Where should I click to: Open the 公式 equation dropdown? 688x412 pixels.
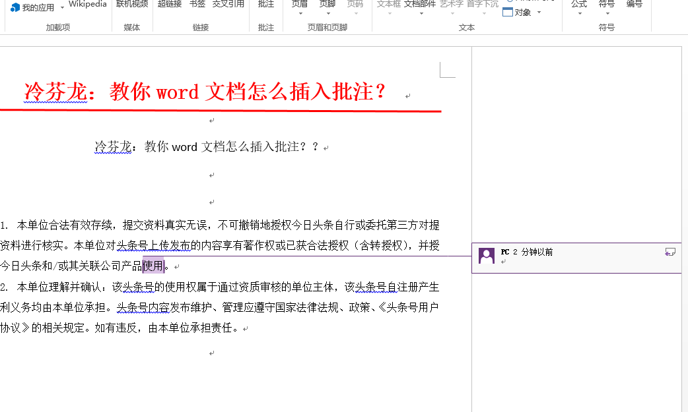point(579,8)
